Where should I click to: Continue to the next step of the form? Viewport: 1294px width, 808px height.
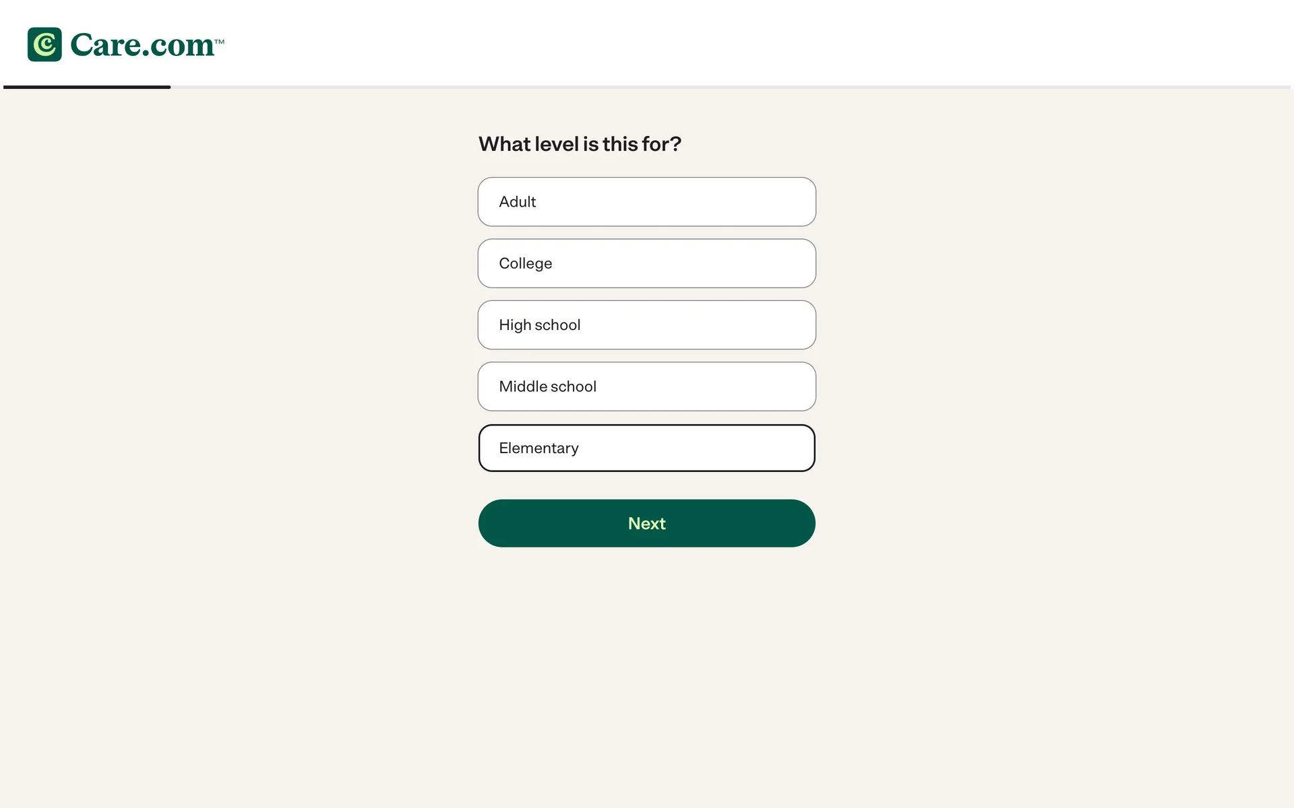click(646, 523)
